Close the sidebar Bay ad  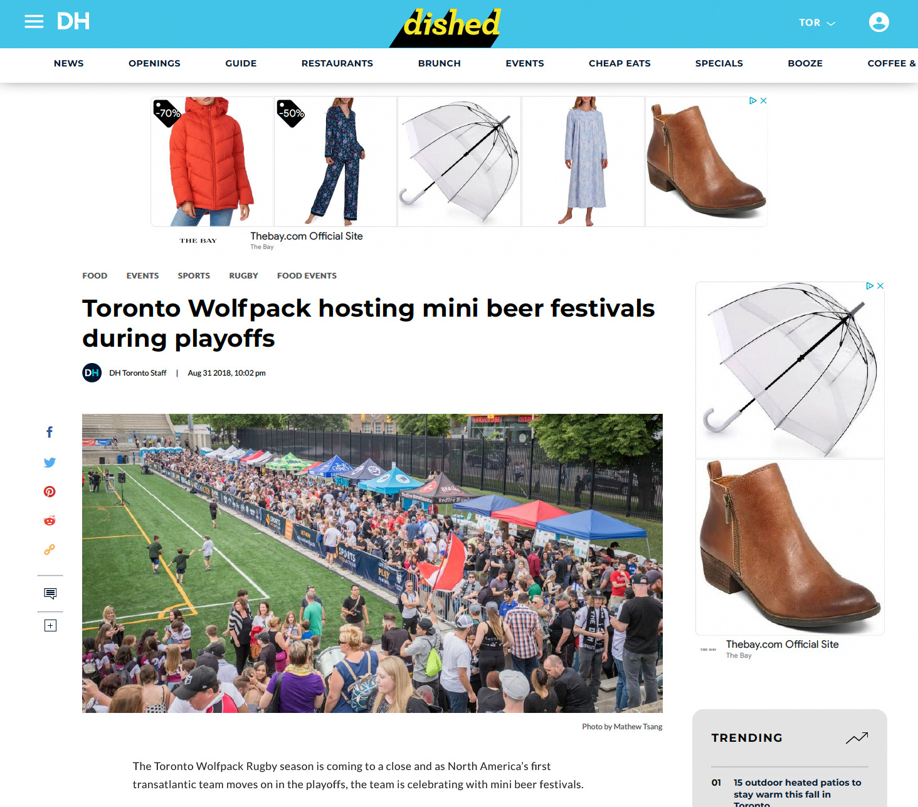coord(880,285)
